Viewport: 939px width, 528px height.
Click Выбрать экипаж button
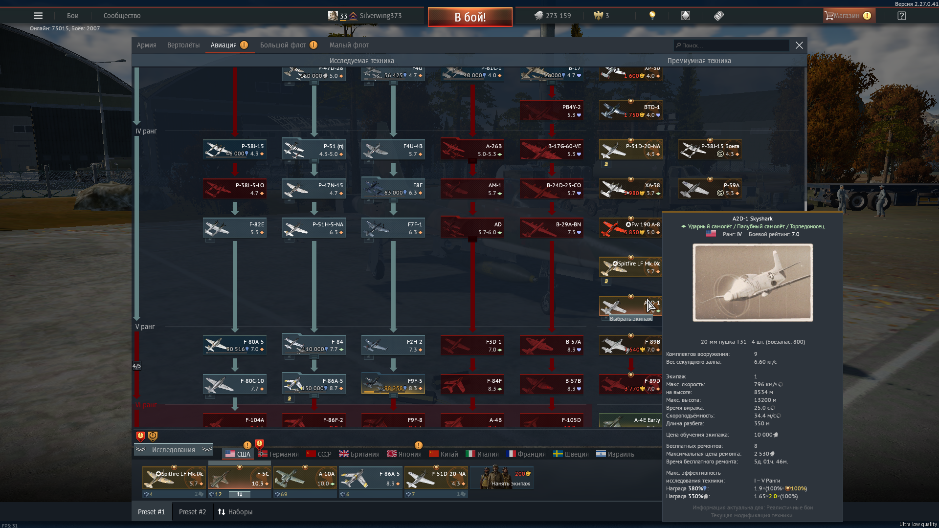point(630,319)
